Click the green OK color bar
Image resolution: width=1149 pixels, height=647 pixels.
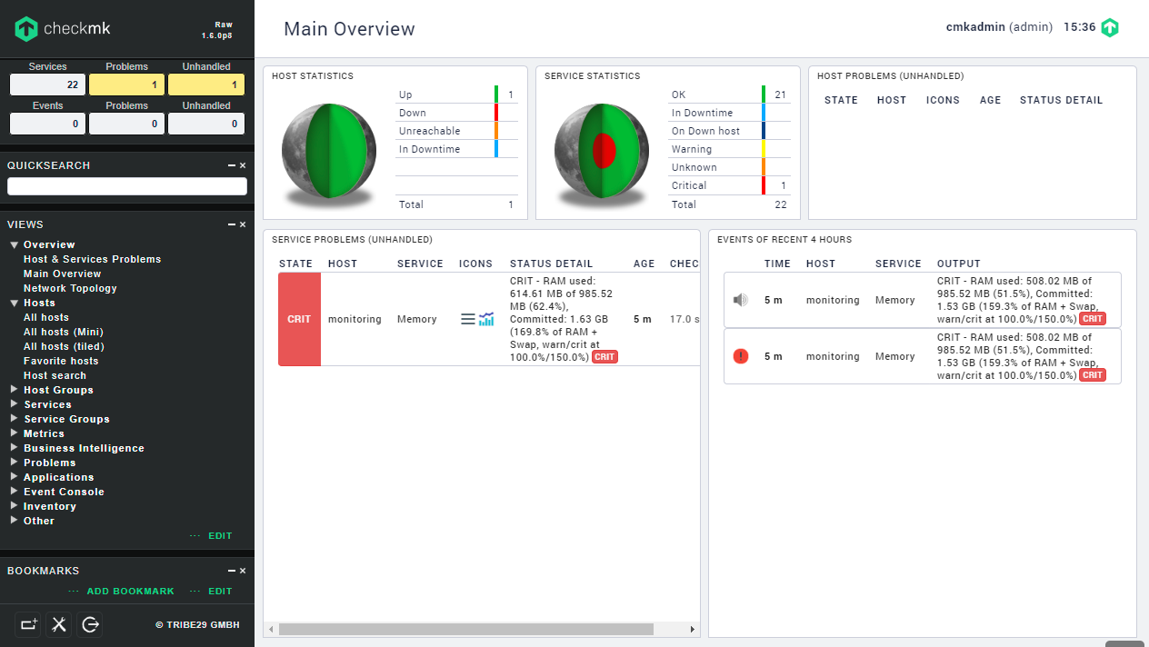click(764, 95)
